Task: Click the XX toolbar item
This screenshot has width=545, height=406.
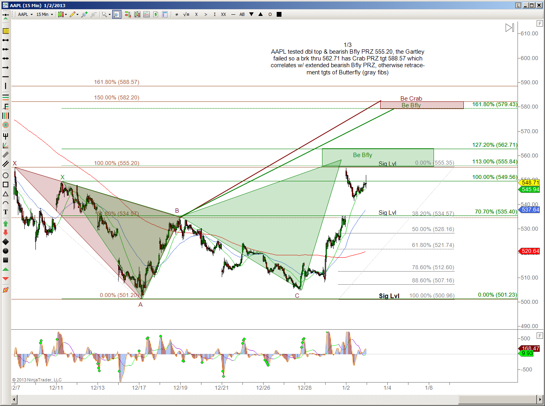Action: 223,14
